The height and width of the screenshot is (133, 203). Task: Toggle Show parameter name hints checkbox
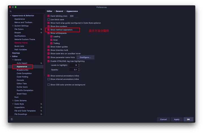(x=49, y=57)
